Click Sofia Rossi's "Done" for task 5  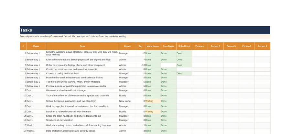pyautogui.click(x=184, y=73)
